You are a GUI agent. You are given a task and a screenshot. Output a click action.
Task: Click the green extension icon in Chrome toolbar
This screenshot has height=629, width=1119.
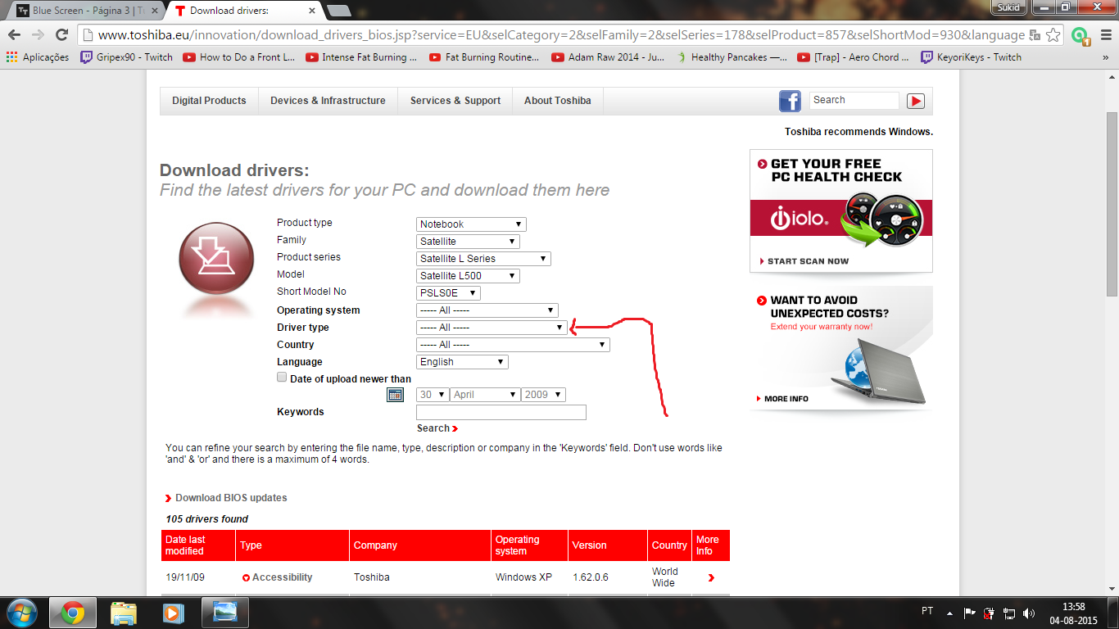1080,35
